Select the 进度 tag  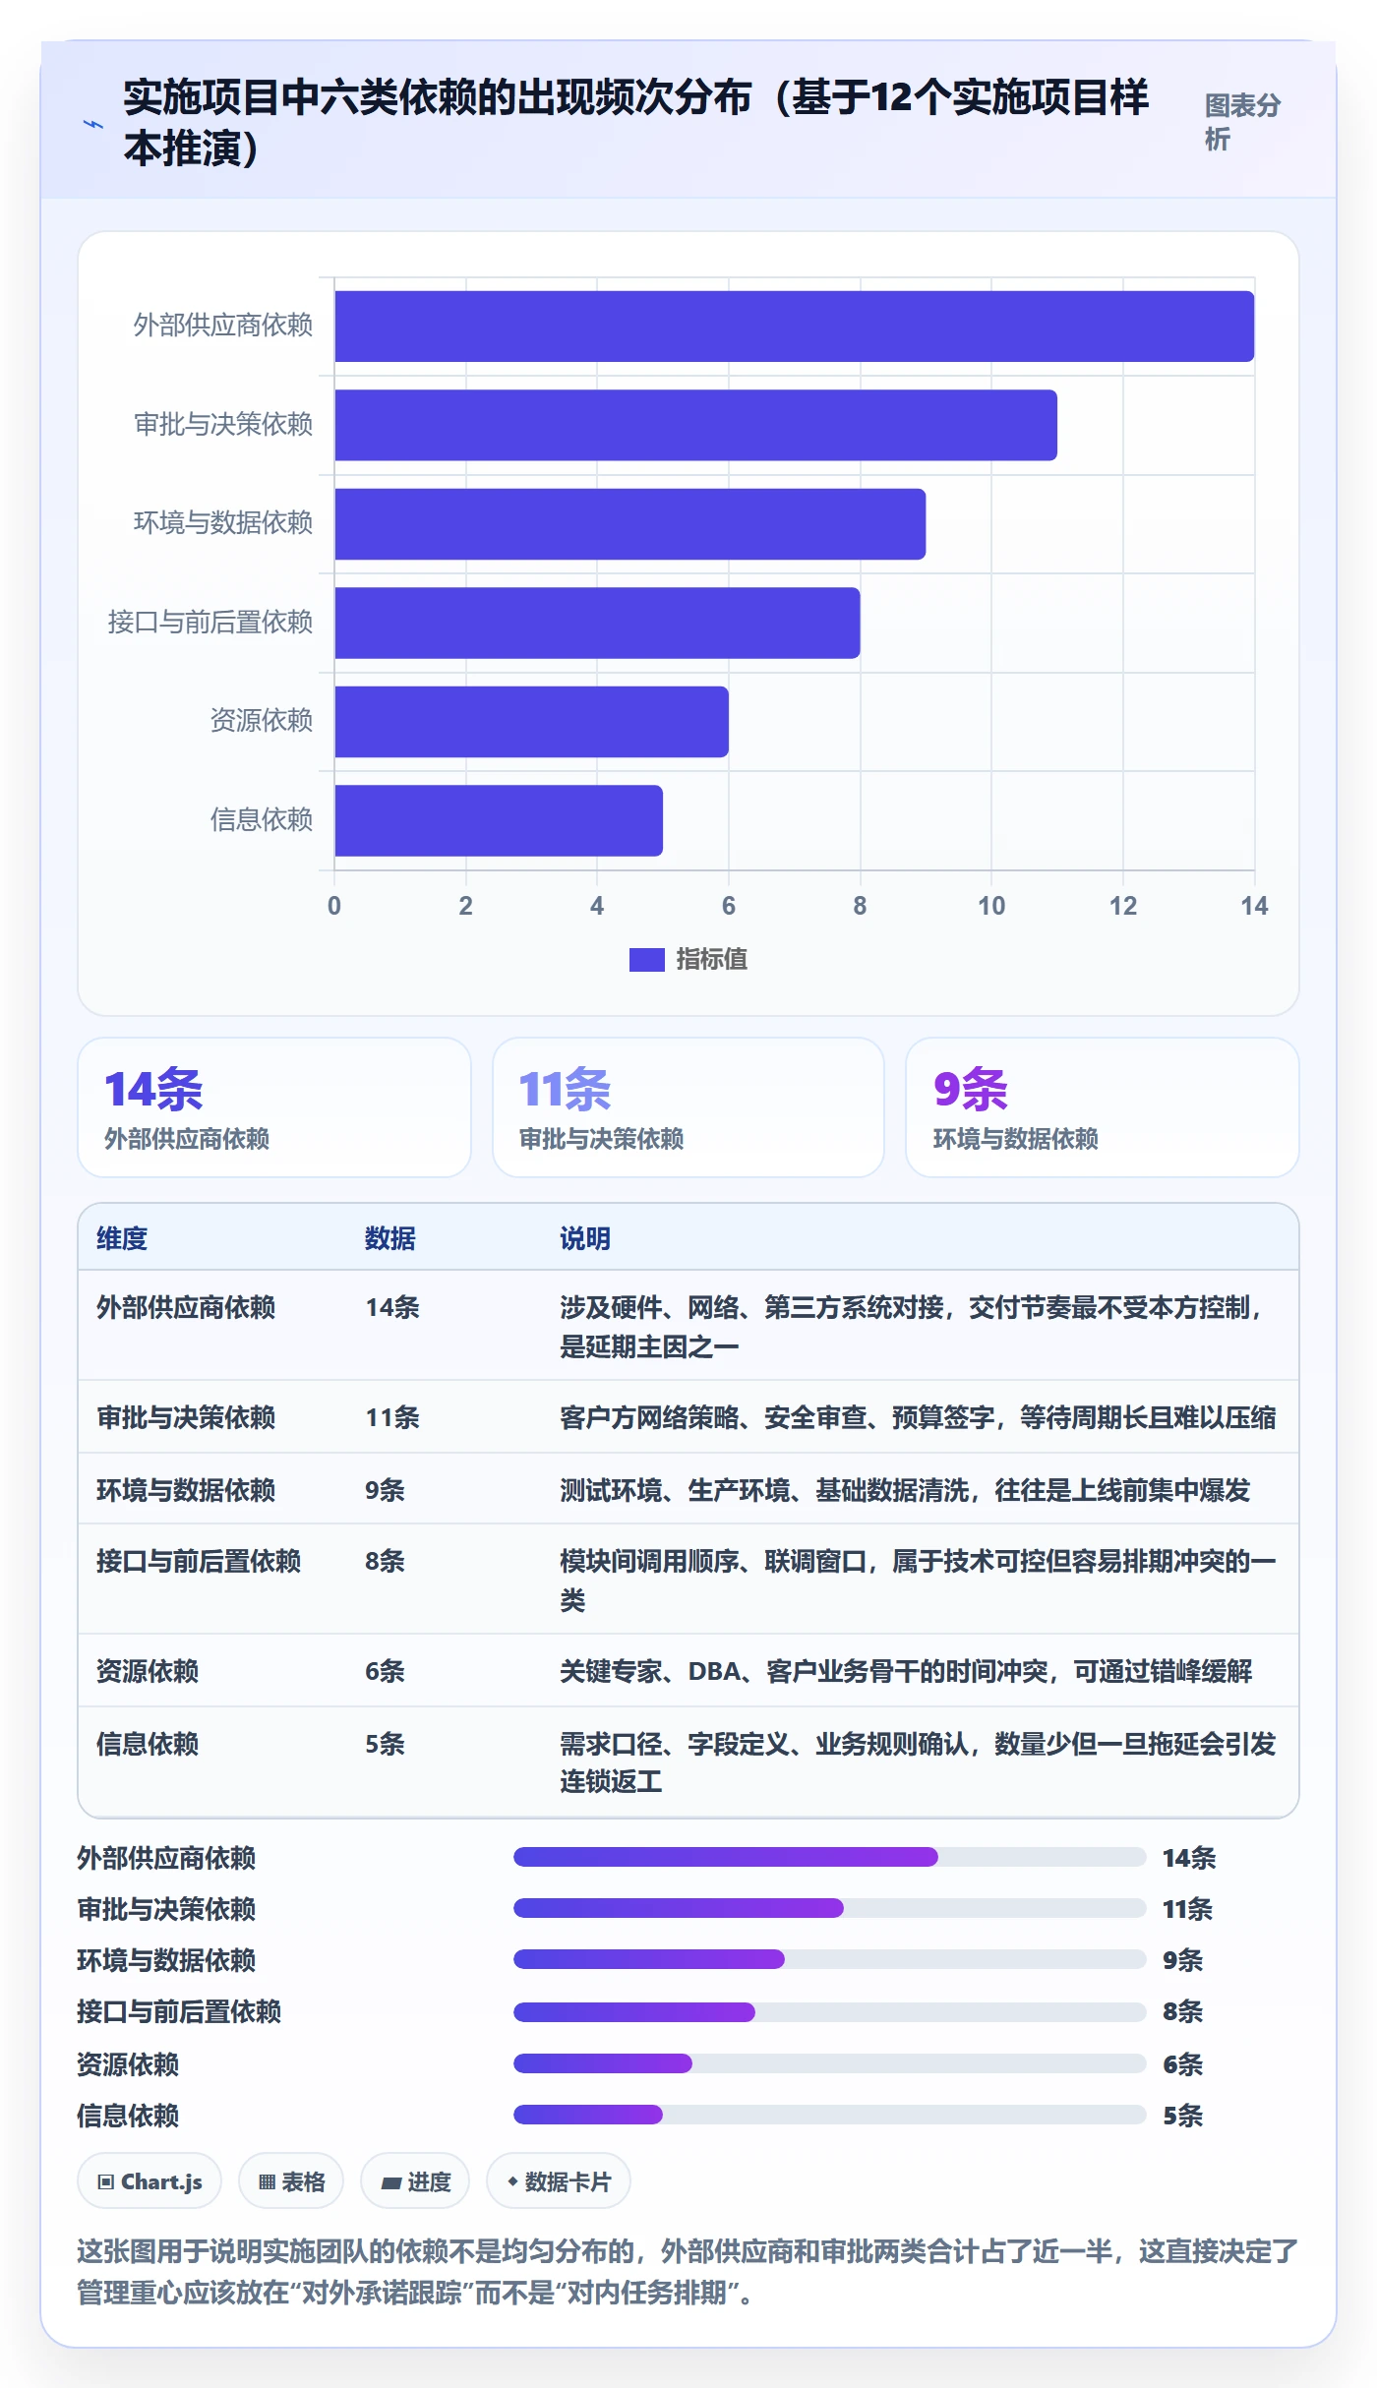click(x=415, y=2181)
